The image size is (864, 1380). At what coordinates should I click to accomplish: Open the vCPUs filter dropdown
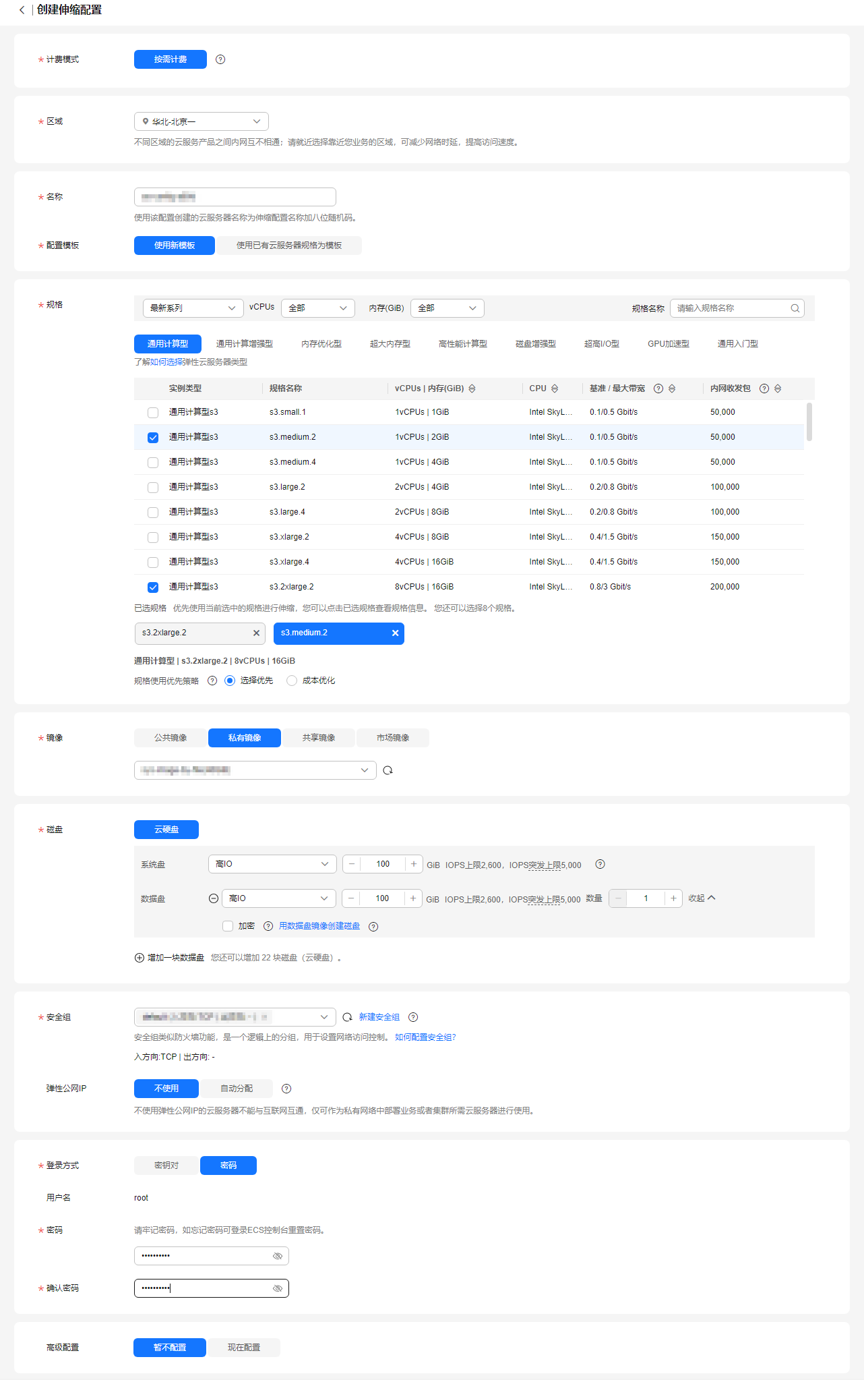[x=317, y=308]
